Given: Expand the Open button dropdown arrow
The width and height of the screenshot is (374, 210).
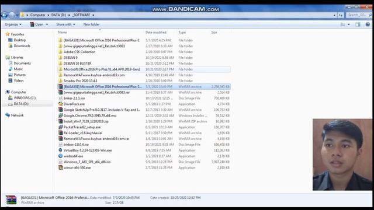Looking at the screenshot, I should 47,24.
